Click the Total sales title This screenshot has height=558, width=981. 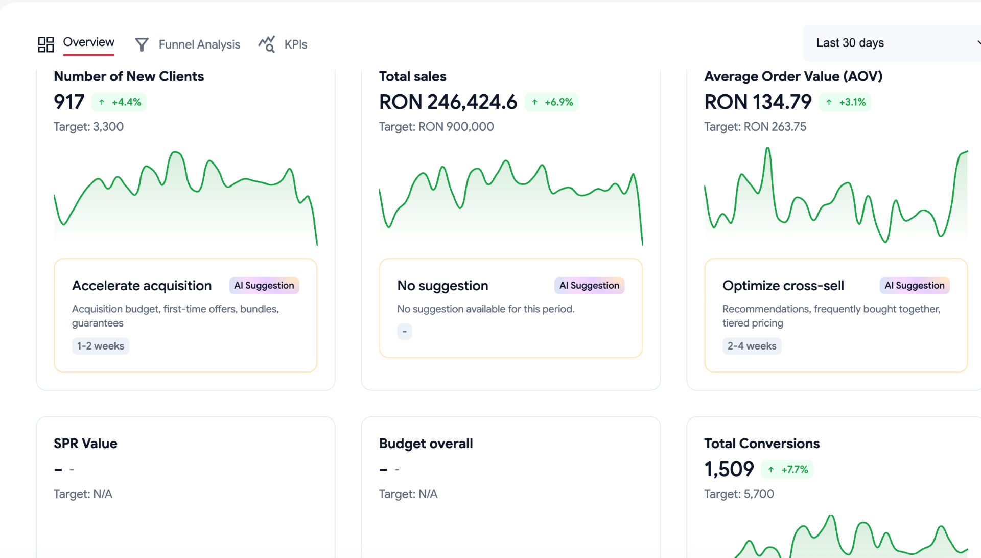coord(412,76)
